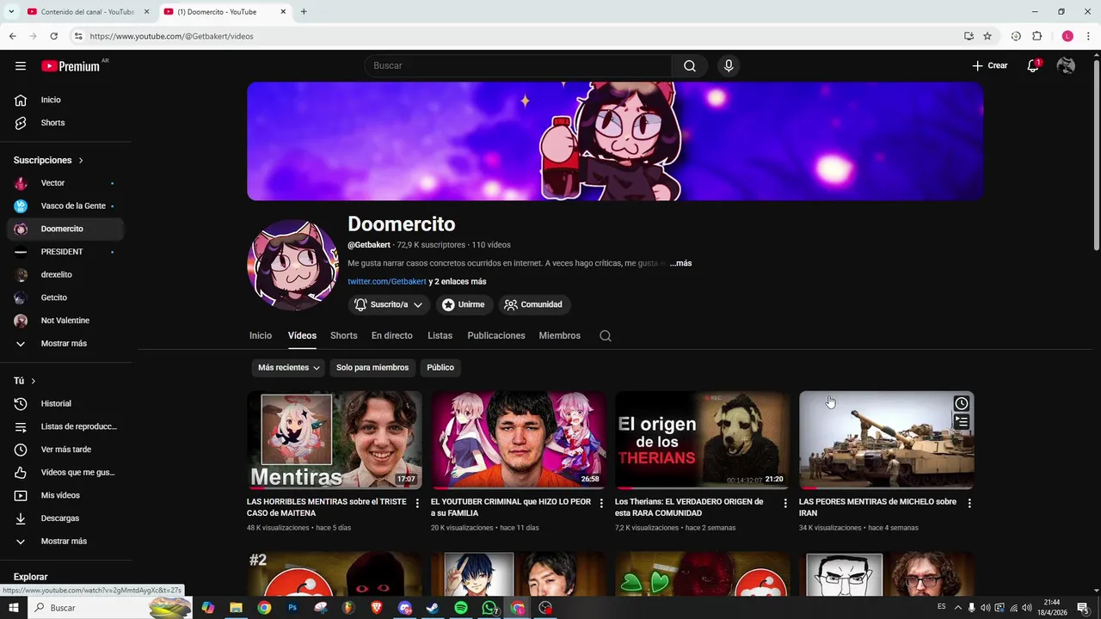Open Steam from the taskbar

(x=433, y=608)
